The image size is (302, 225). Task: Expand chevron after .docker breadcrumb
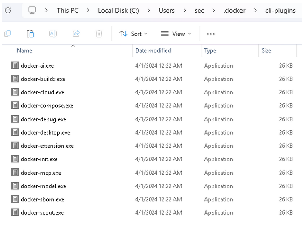click(x=255, y=10)
